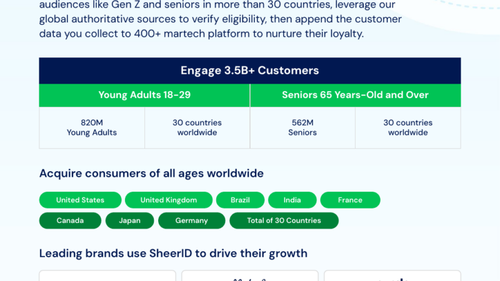Image resolution: width=500 pixels, height=281 pixels.
Task: Open the leftmost brand card at bottom
Action: [107, 275]
